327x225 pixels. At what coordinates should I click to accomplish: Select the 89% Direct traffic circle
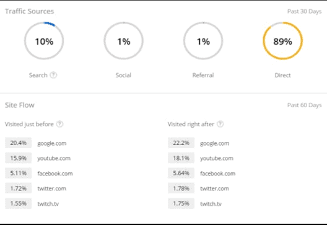282,41
